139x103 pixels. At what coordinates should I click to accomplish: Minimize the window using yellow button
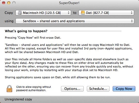9,3
